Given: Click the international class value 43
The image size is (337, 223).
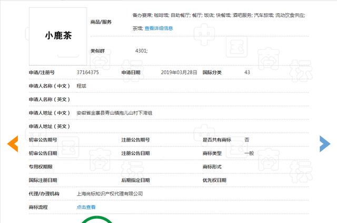Looking at the screenshot, I should coord(247,73).
